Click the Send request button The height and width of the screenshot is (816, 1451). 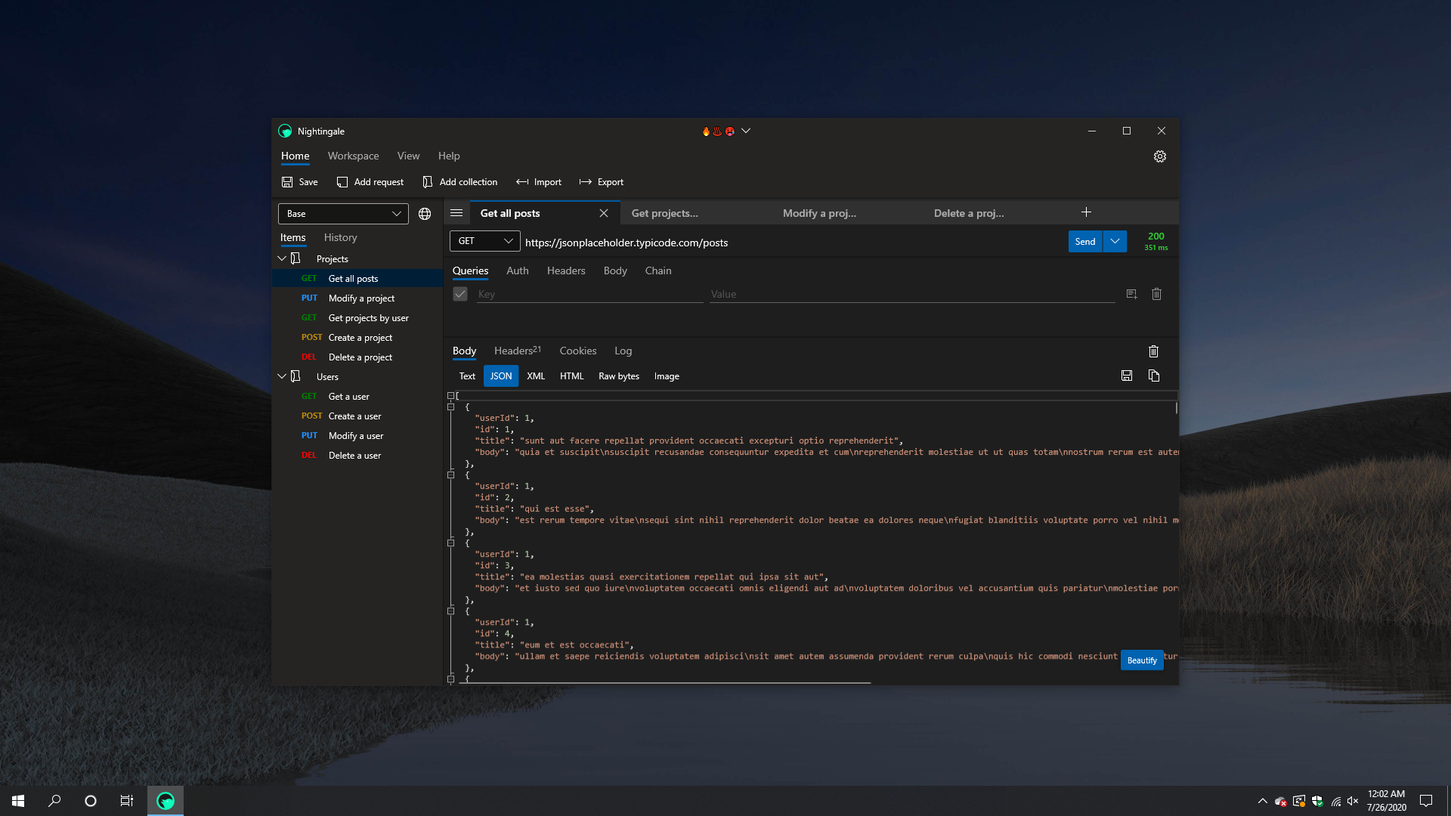[1084, 242]
